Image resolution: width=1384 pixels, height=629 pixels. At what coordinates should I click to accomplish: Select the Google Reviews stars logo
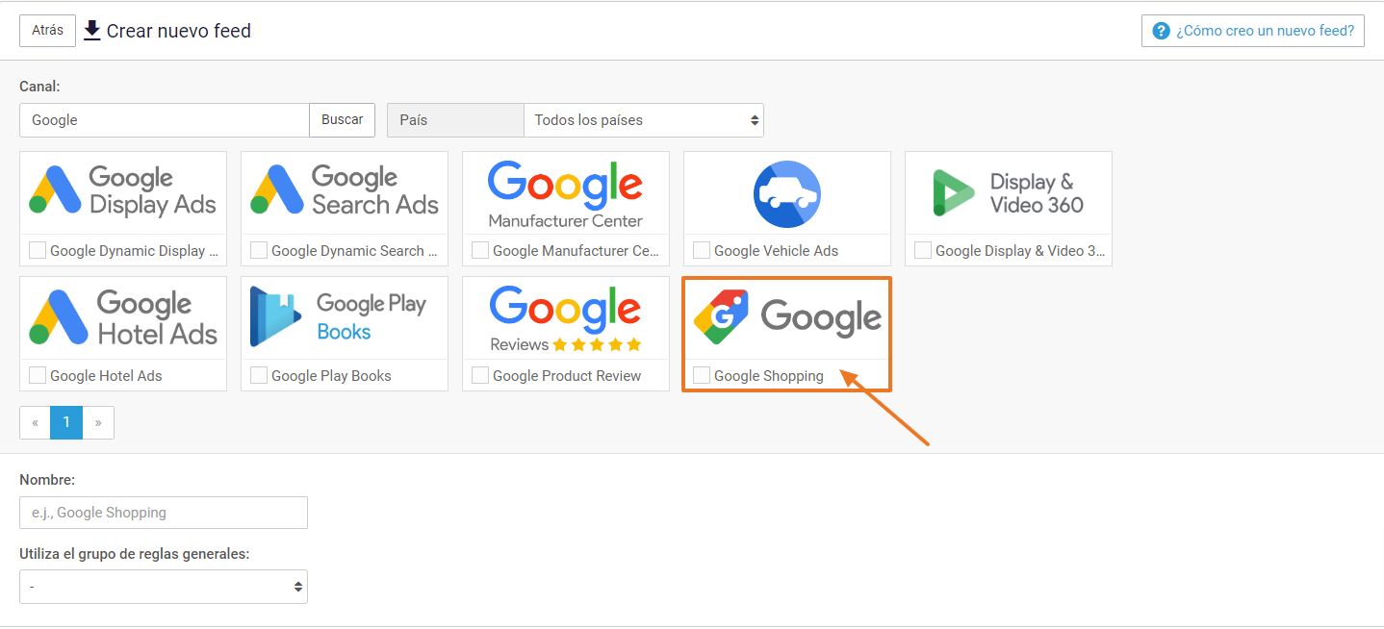click(x=566, y=318)
